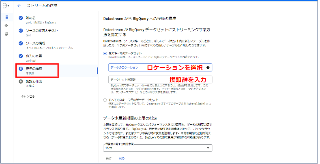Click the step 6 number icon

point(21,82)
